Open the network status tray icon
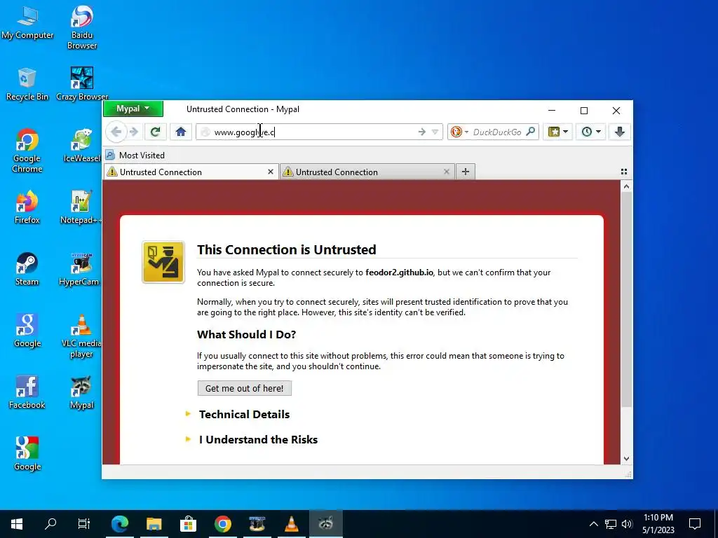This screenshot has height=538, width=718. point(611,524)
